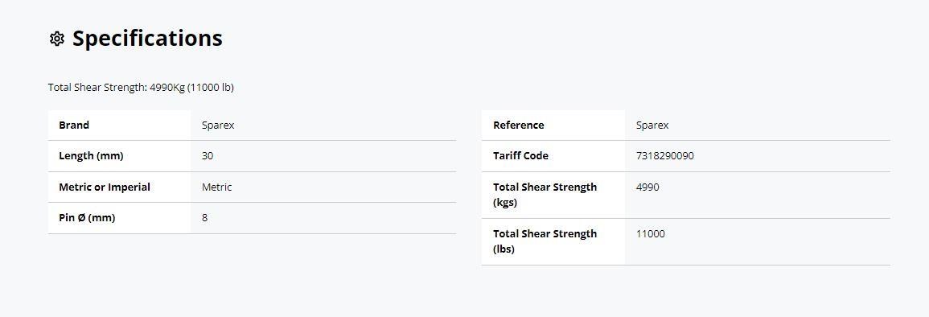Viewport: 929px width, 317px height.
Task: Click the Total Shear Strength (kgs) label
Action: tap(545, 195)
